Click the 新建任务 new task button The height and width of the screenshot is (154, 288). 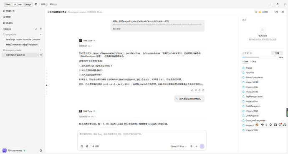[9, 11]
